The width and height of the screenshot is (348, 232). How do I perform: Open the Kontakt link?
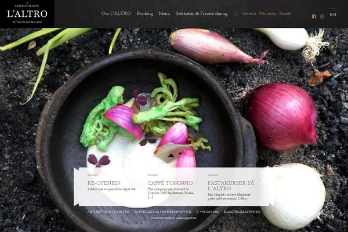tap(285, 13)
